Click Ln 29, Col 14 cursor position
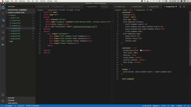This screenshot has width=191, height=107. pos(147,106)
